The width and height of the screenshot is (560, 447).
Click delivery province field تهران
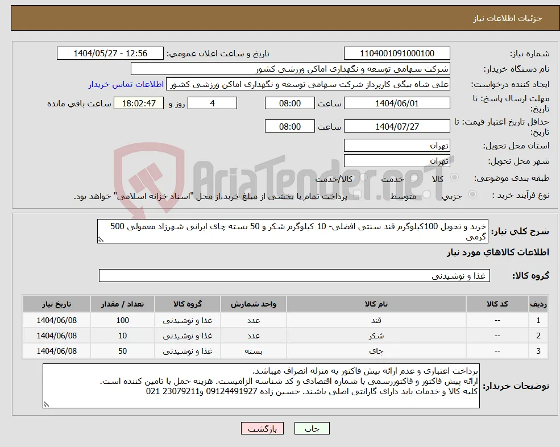(x=397, y=146)
